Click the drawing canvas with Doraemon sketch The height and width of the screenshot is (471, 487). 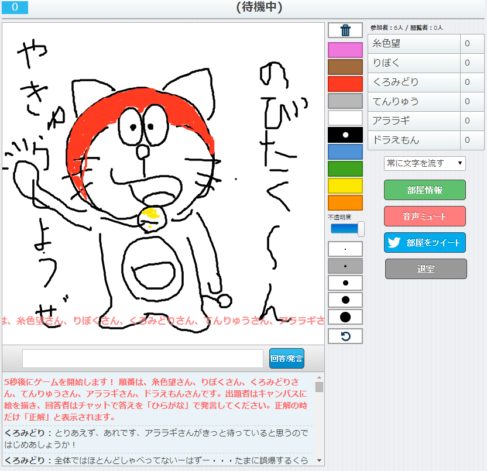pos(163,184)
